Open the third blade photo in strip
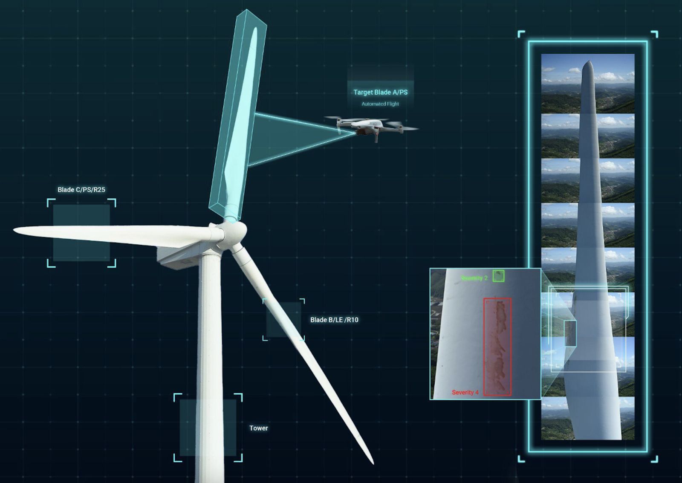The width and height of the screenshot is (682, 483). coord(588,180)
